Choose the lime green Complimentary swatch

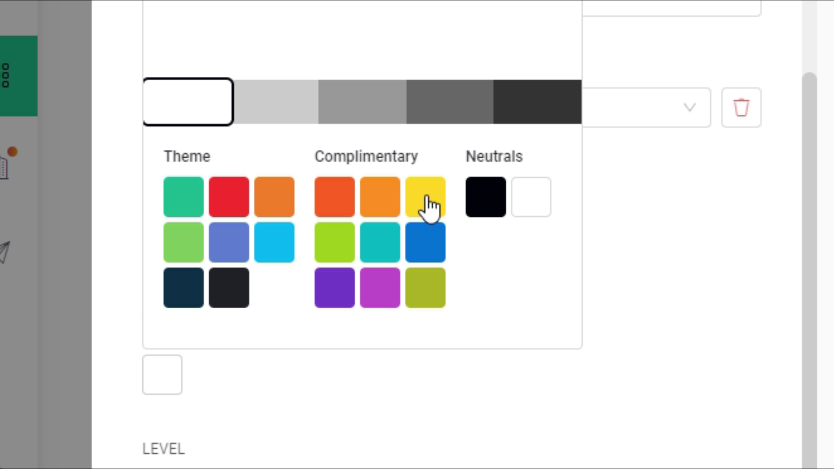(334, 242)
